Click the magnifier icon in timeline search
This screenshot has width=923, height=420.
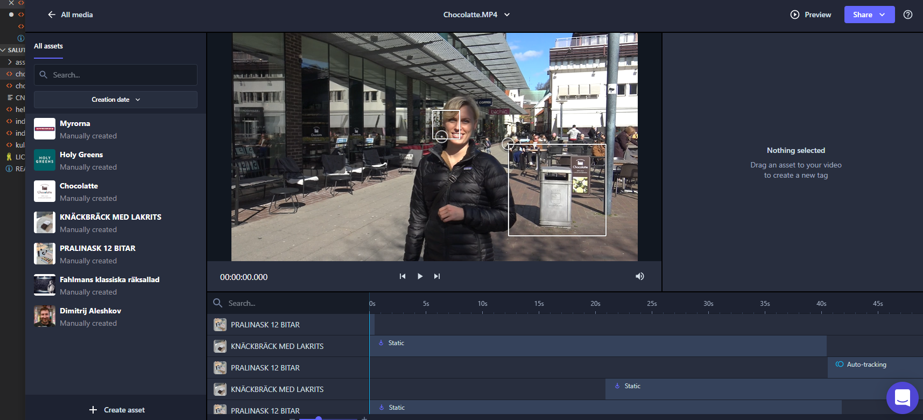point(217,303)
